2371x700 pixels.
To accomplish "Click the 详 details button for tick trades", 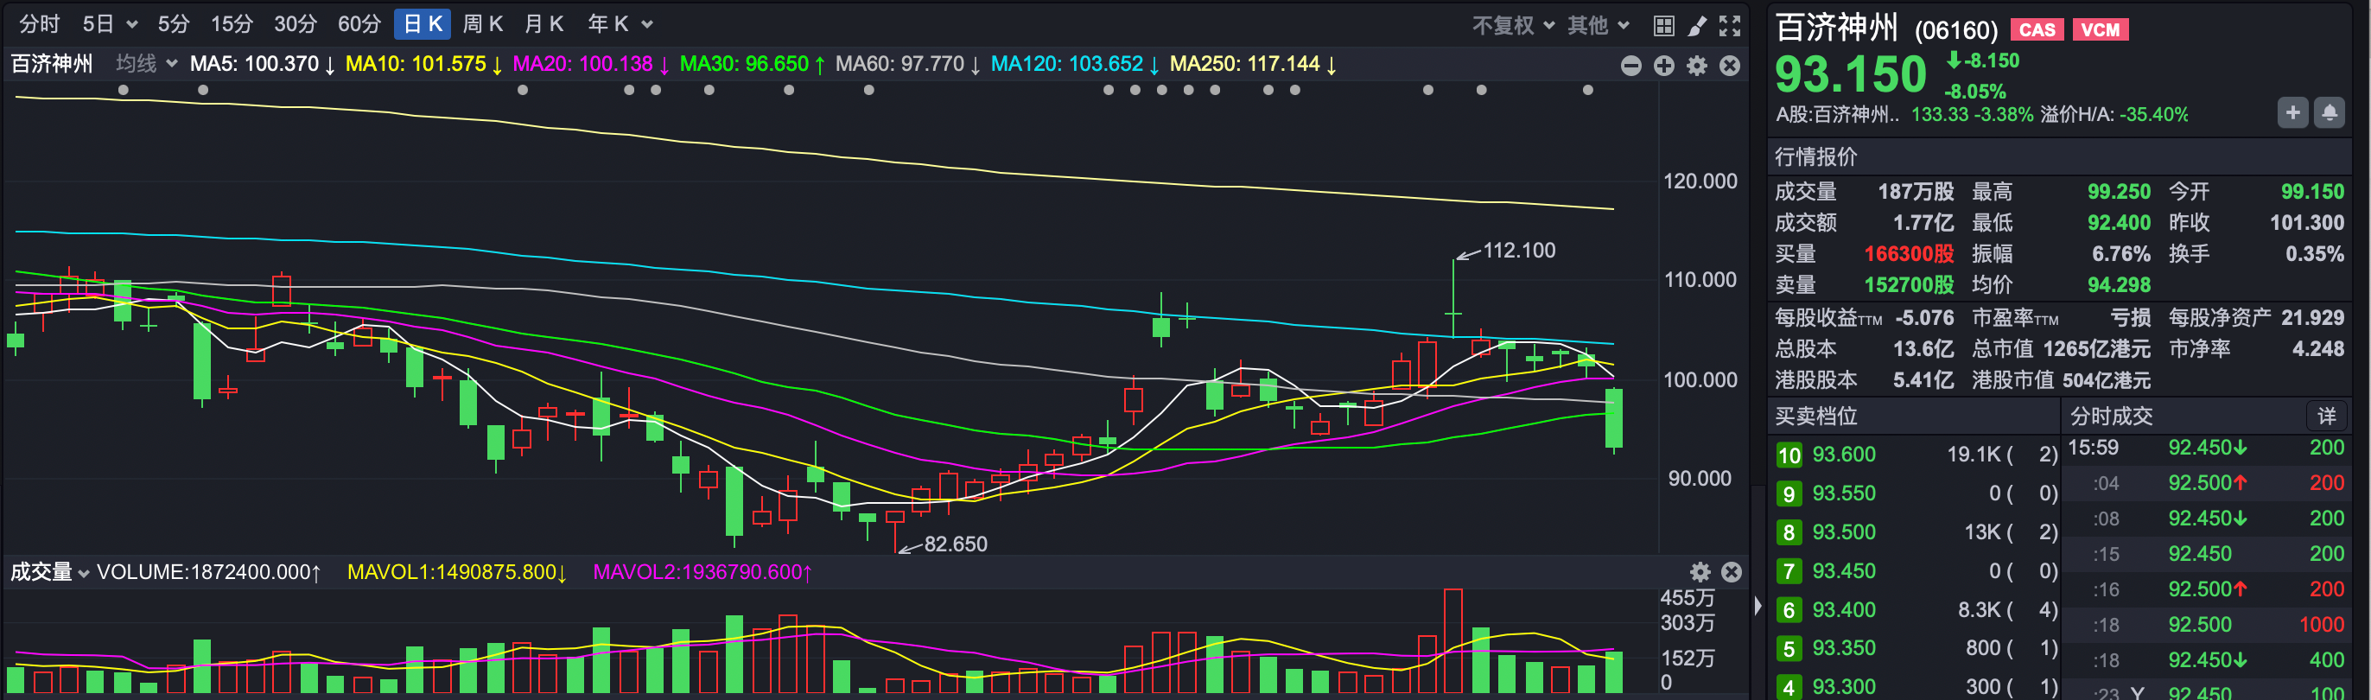I will point(2326,417).
